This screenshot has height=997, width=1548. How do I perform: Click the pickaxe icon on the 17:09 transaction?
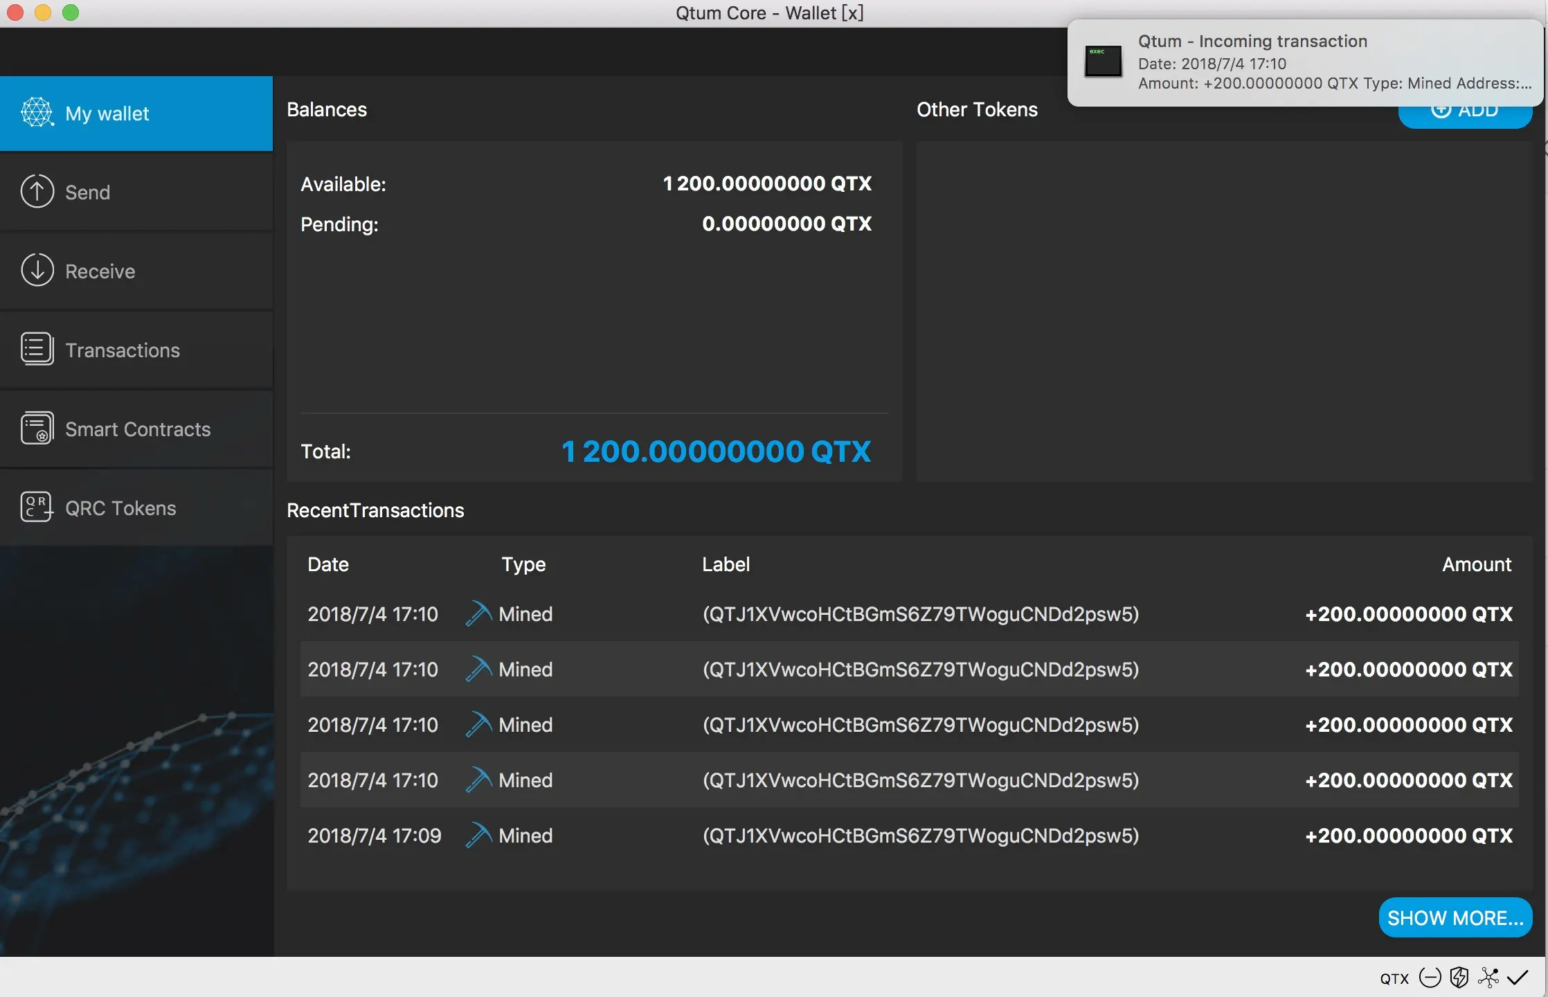[478, 835]
